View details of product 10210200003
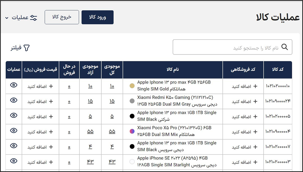Screen dimensions: 303x172 14,161
